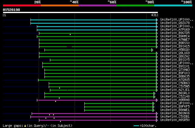The width and height of the screenshot is (195, 128).
Task: Click the green arrowhead ending the A5BGQ0 alignment
Action: 152,50
